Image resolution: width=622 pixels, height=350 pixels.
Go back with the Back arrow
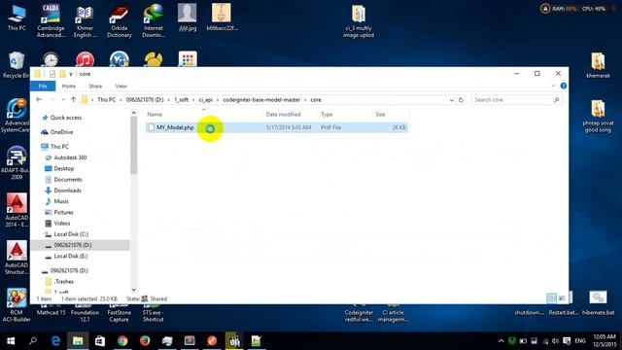click(x=39, y=99)
